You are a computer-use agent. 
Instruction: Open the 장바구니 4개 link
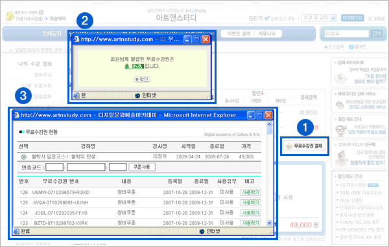tap(282, 19)
